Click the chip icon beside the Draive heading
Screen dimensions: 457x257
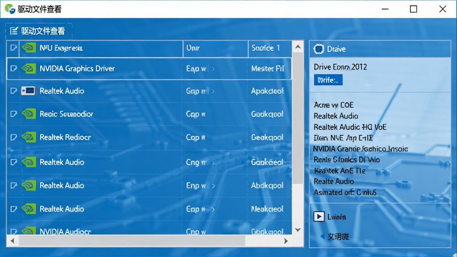(x=319, y=49)
